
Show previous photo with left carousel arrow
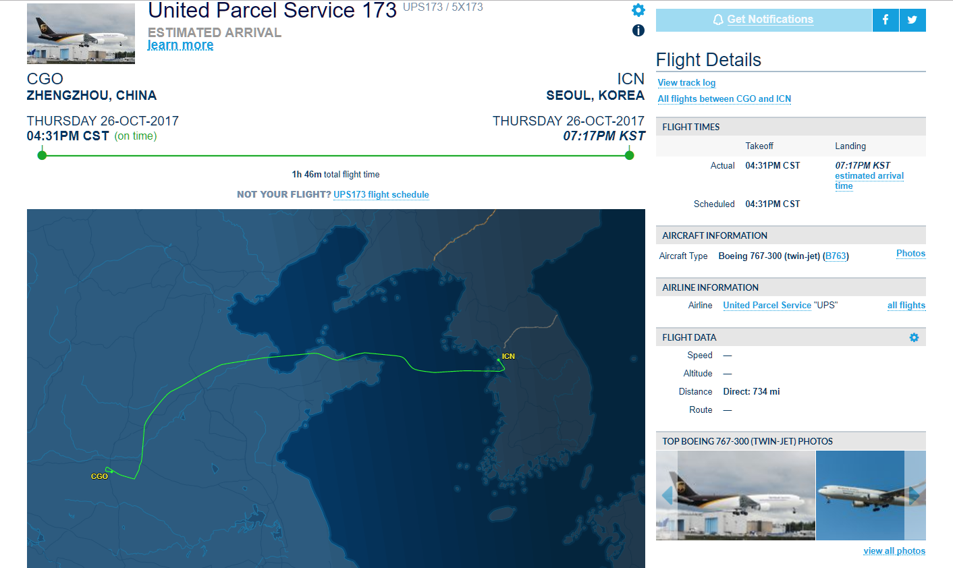tap(668, 496)
